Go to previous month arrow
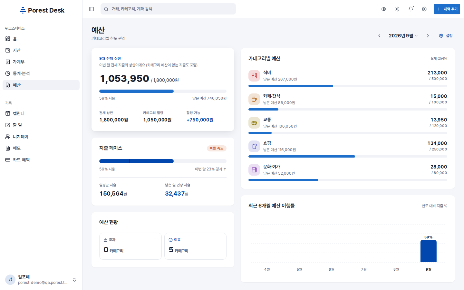Viewport: 464px width, 290px height. (x=379, y=36)
